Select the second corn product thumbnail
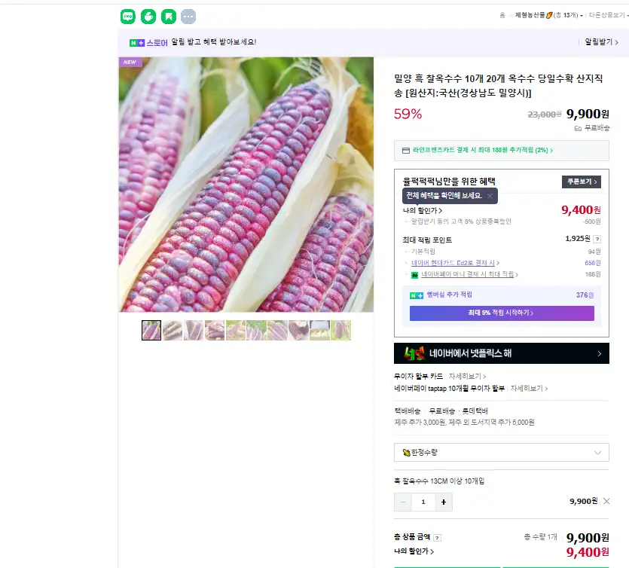 click(x=173, y=330)
